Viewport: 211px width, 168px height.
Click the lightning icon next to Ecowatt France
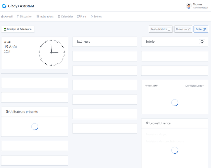(147, 123)
